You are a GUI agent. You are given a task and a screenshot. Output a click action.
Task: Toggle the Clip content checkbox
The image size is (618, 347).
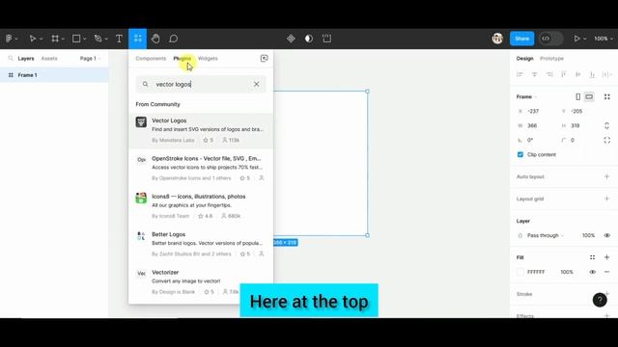[520, 154]
